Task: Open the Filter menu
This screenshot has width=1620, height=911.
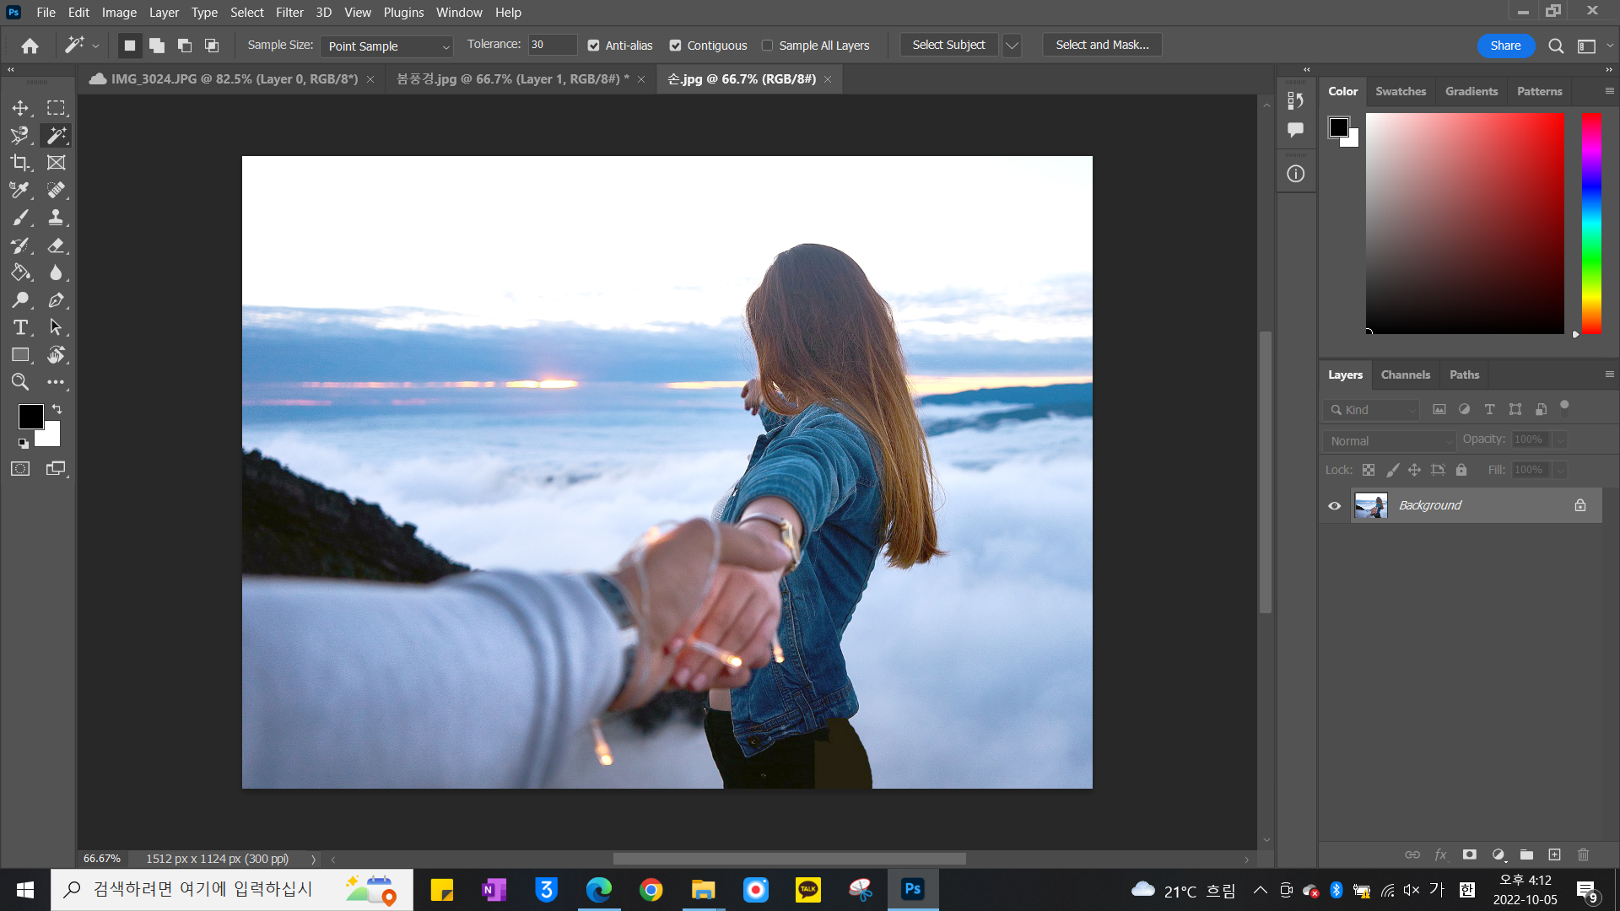Action: (x=289, y=13)
